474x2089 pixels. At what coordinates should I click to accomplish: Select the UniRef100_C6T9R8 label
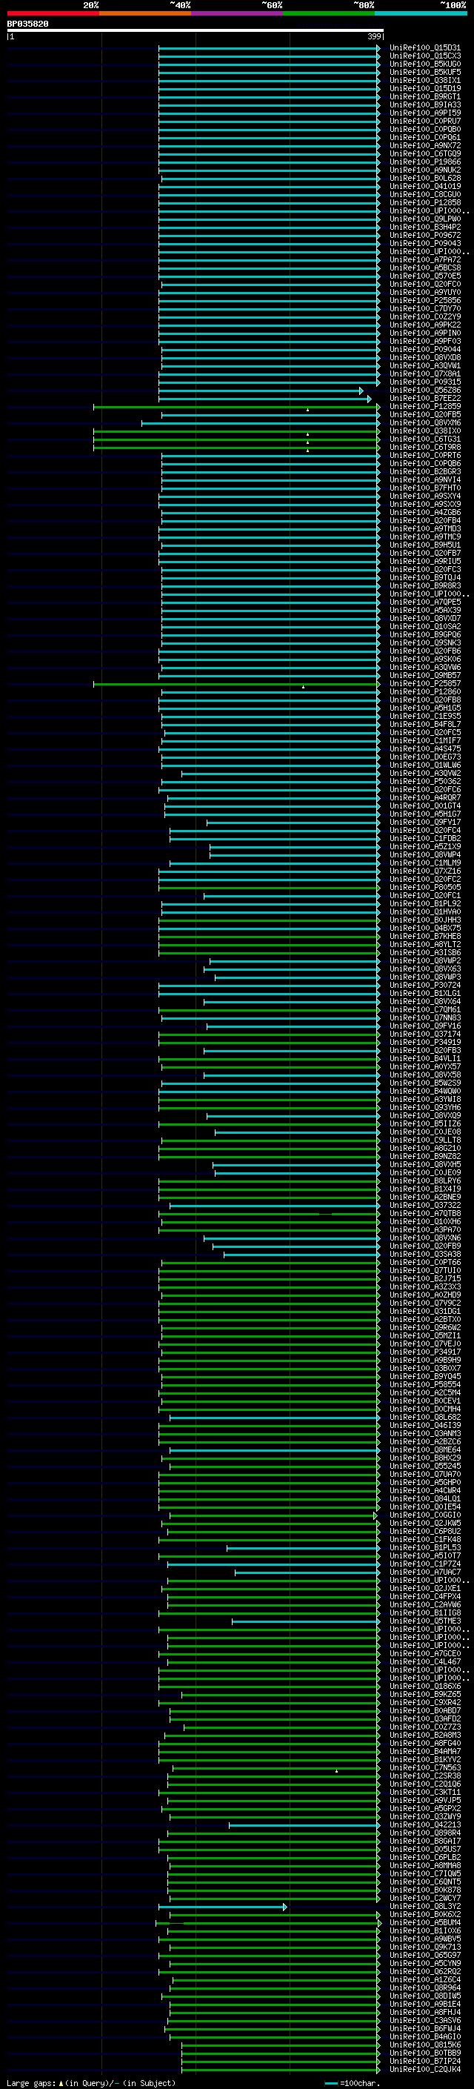tap(425, 448)
